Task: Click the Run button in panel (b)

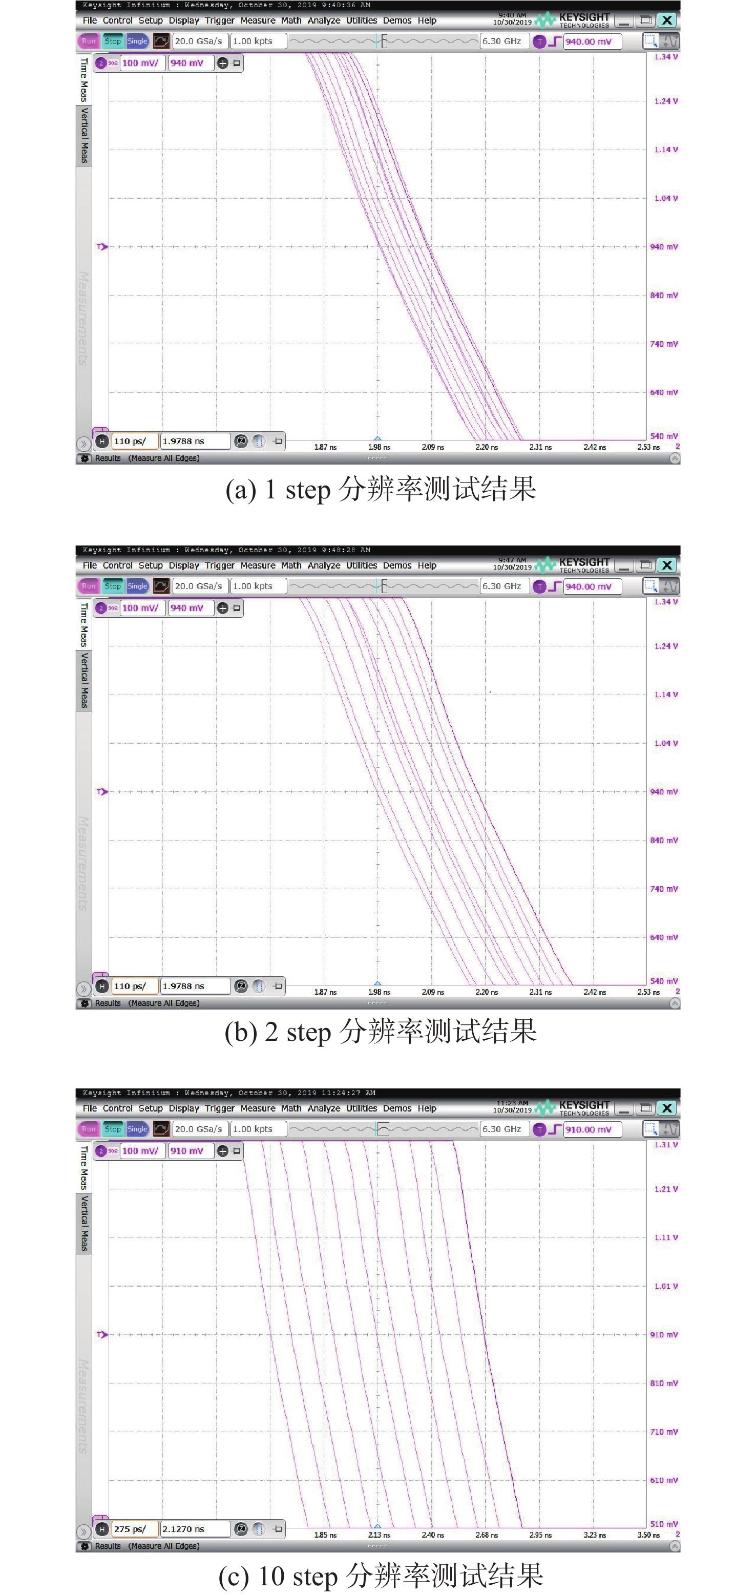Action: [89, 586]
